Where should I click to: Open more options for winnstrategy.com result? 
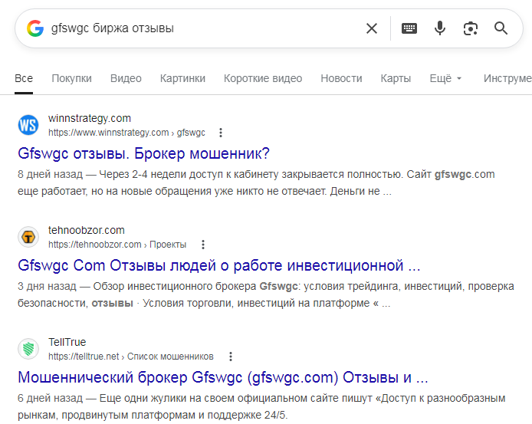[221, 133]
